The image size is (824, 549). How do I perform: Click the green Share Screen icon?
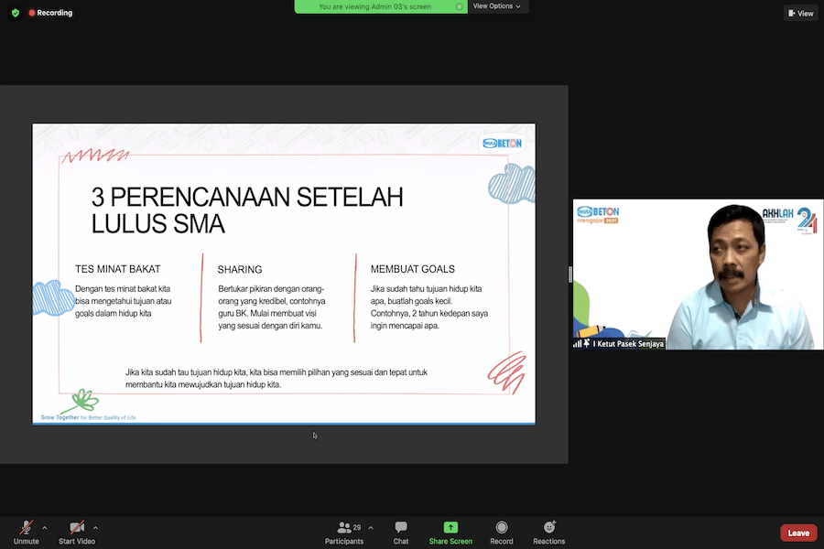(x=450, y=527)
